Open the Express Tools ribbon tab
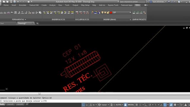 pyautogui.click(x=113, y=5)
